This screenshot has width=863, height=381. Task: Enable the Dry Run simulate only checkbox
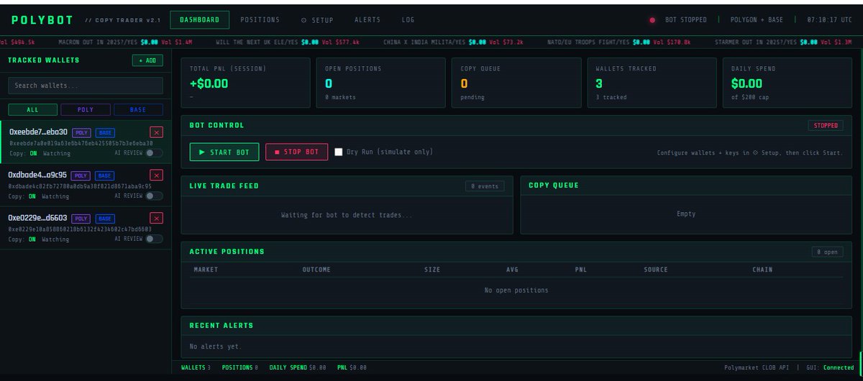[x=339, y=152]
